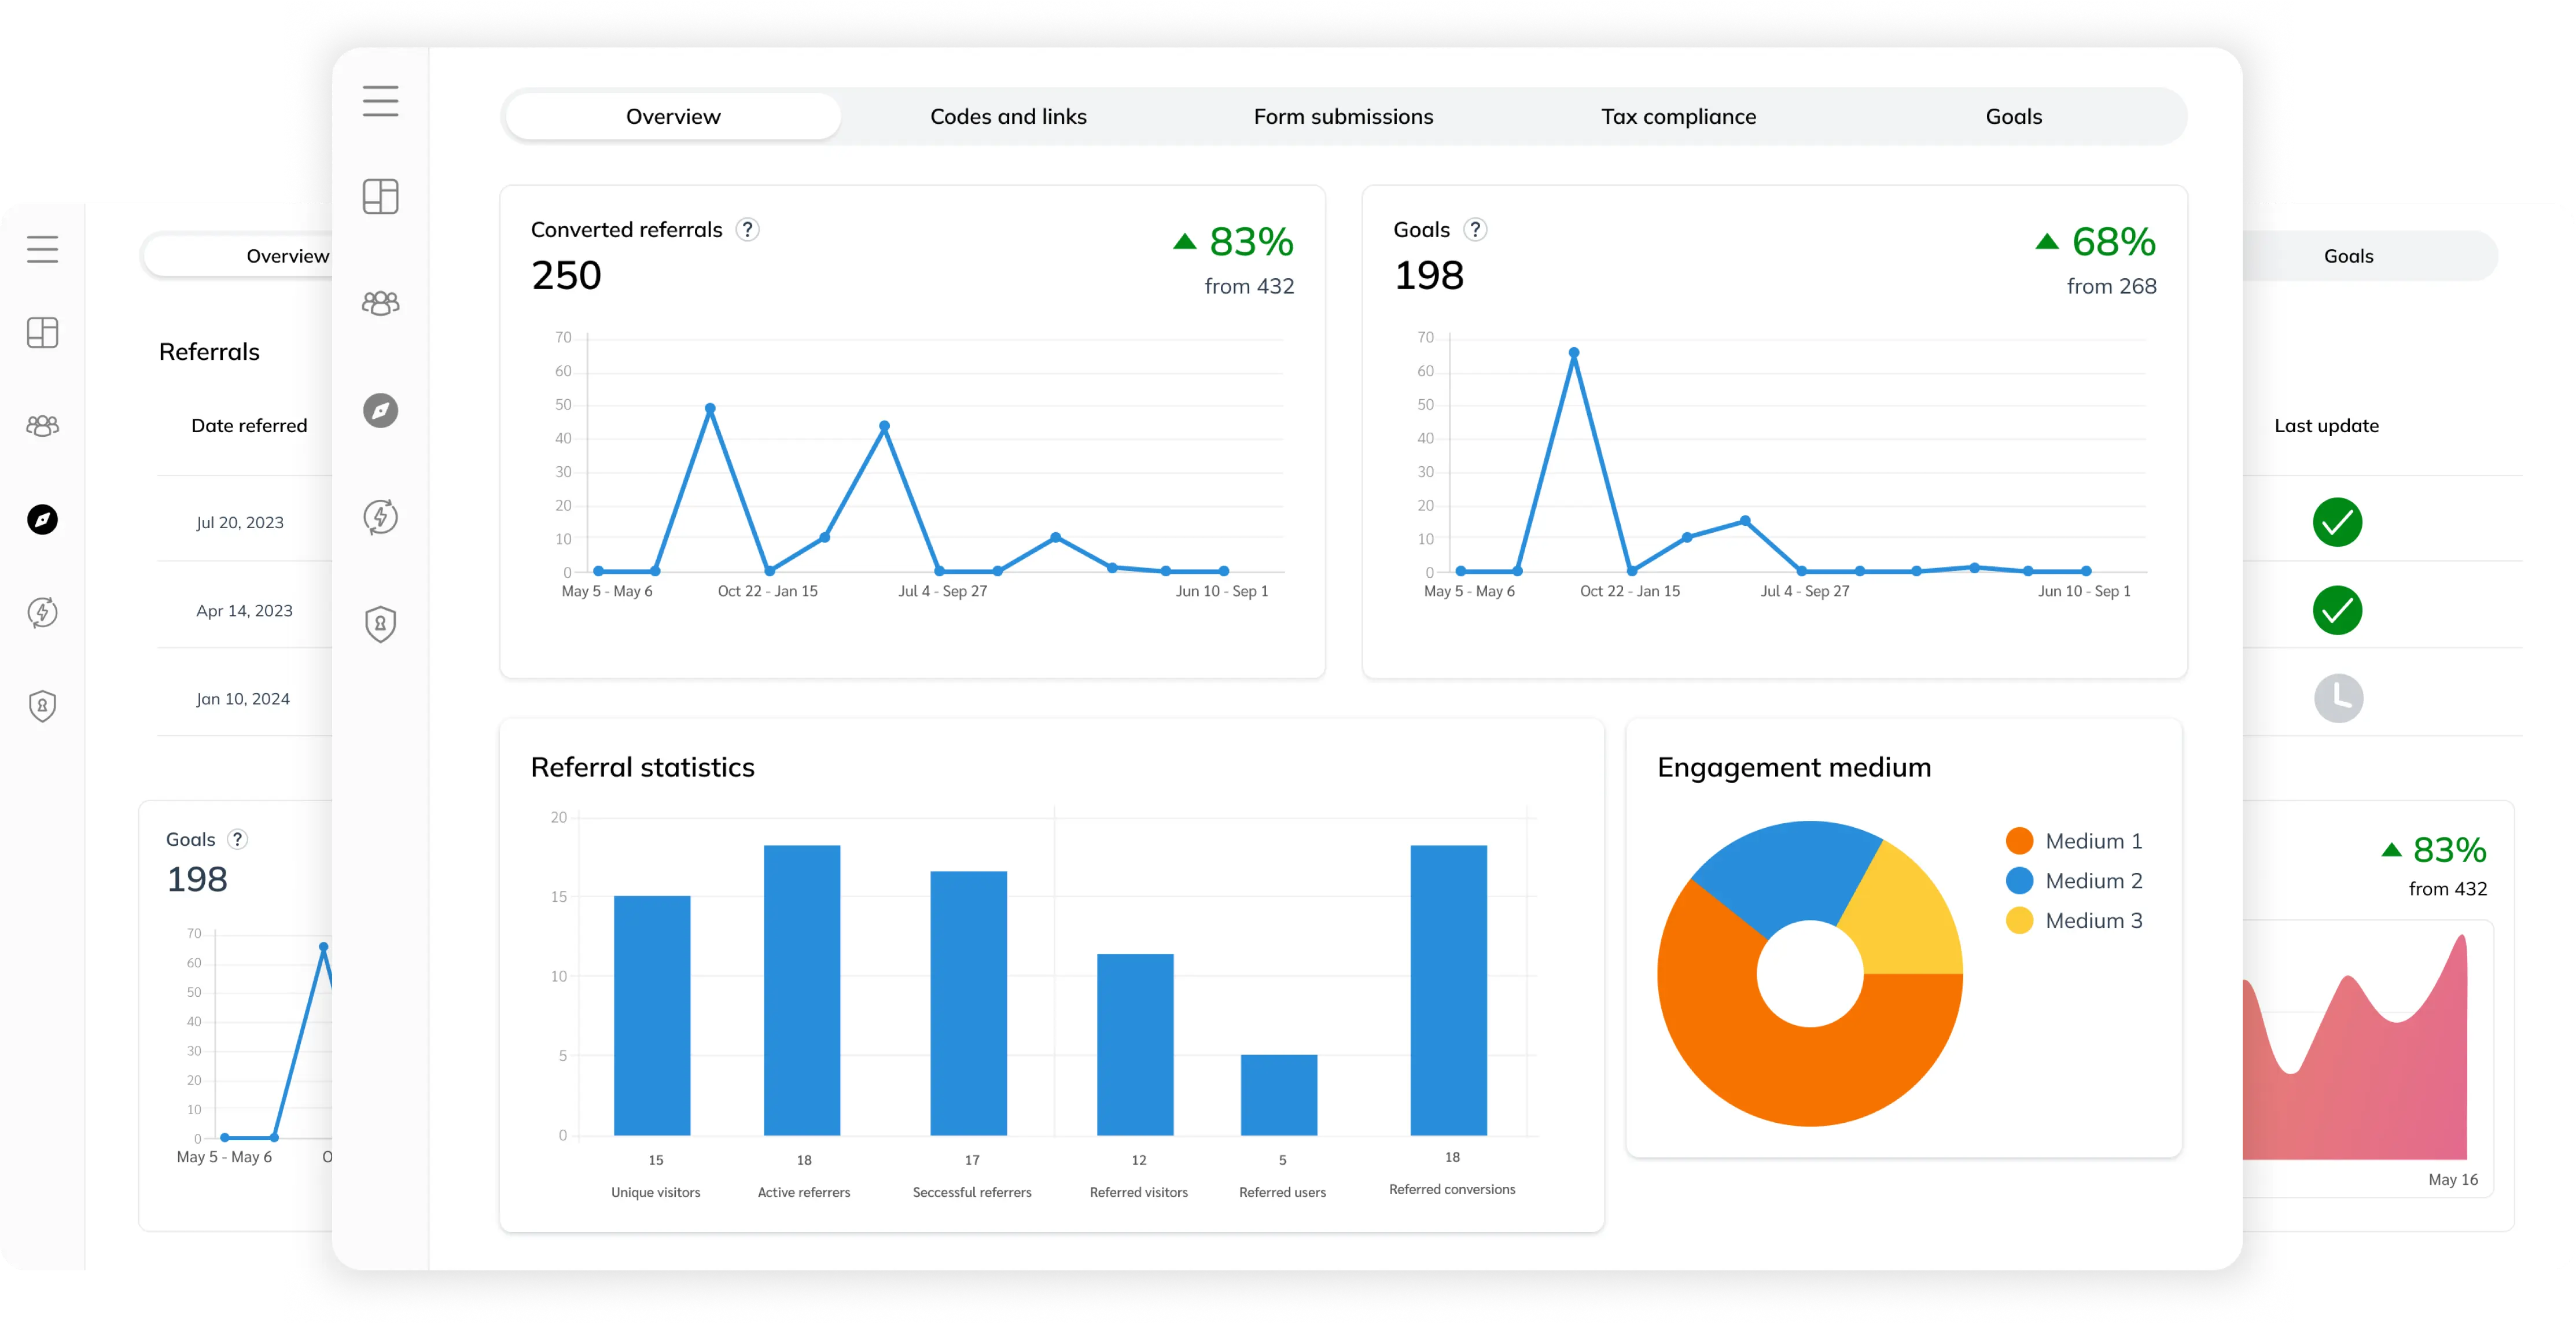Click the gray clock pending status icon

pos(2338,698)
